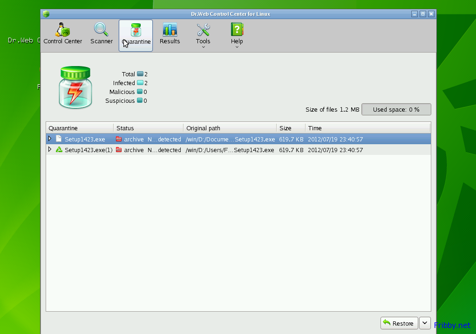Click the Used space: 0 % bar

[396, 109]
